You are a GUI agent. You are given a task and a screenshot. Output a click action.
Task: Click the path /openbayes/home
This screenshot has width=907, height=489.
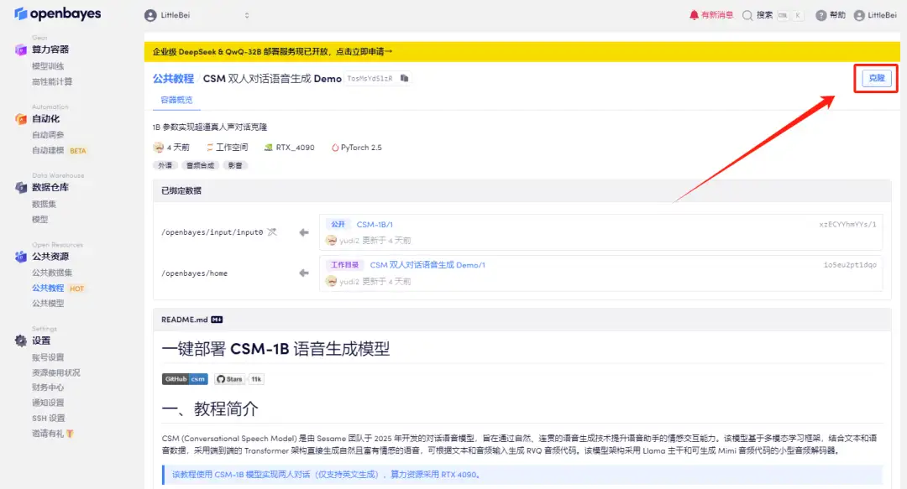[194, 273]
